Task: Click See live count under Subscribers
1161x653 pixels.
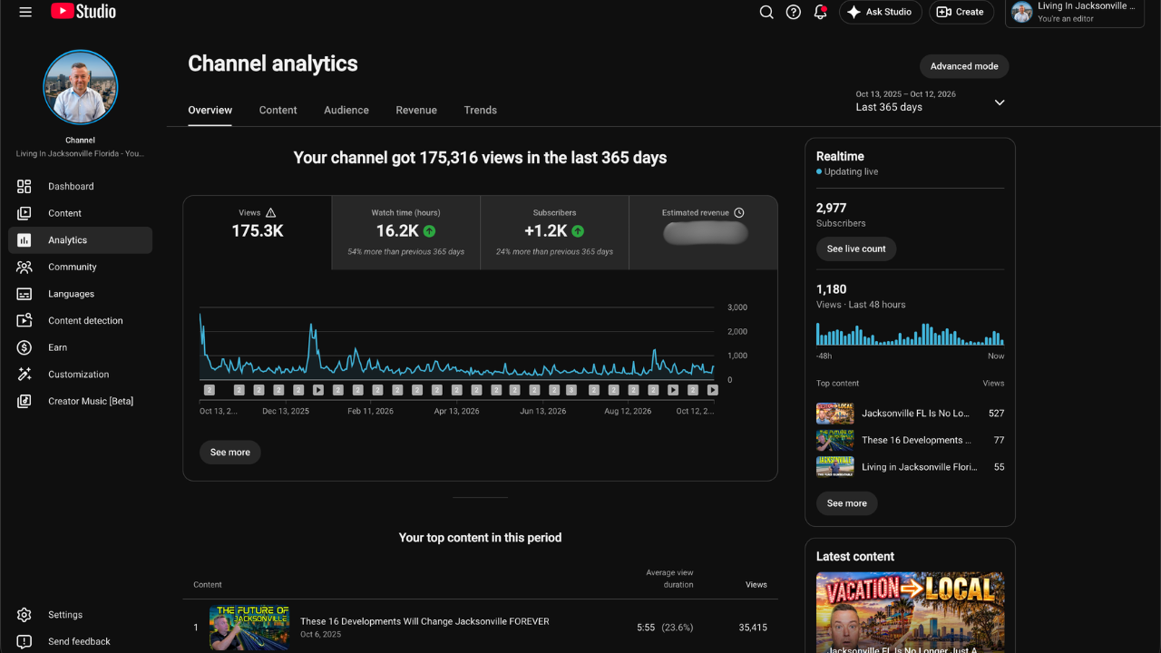Action: coord(856,249)
